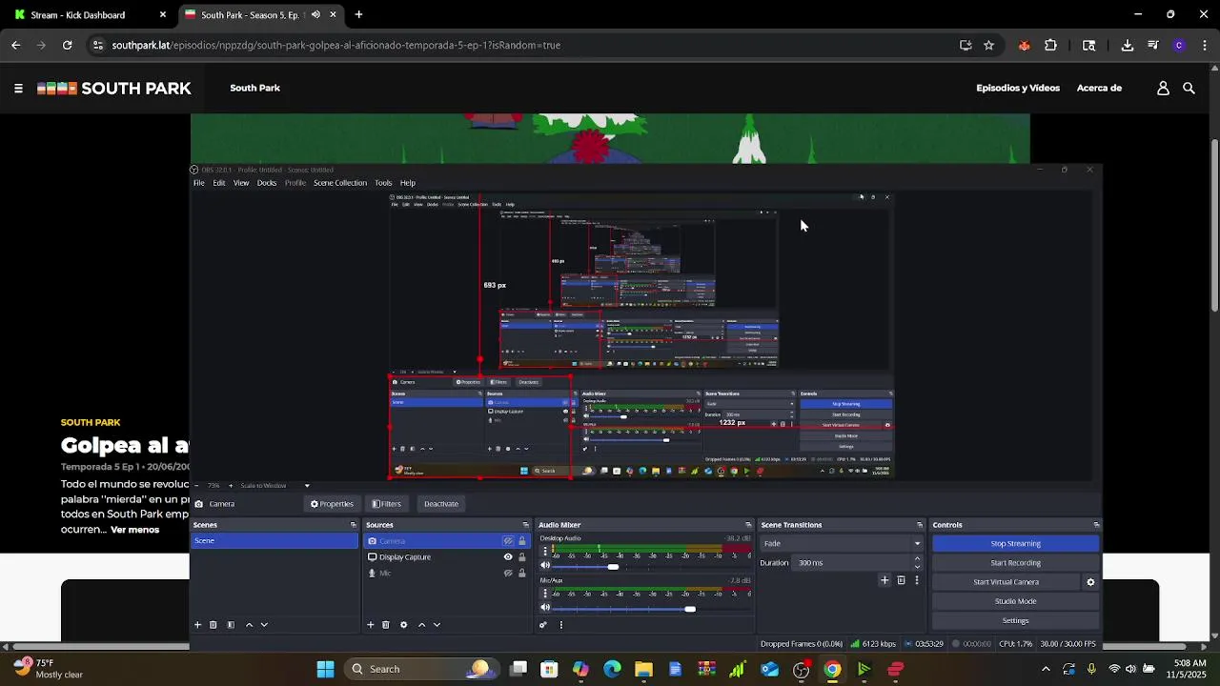Increase the transition duration with up arrow
The width and height of the screenshot is (1220, 686).
click(917, 558)
